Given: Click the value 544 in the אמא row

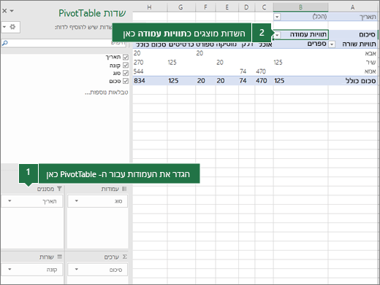Looking at the screenshot, I should pyautogui.click(x=138, y=71).
